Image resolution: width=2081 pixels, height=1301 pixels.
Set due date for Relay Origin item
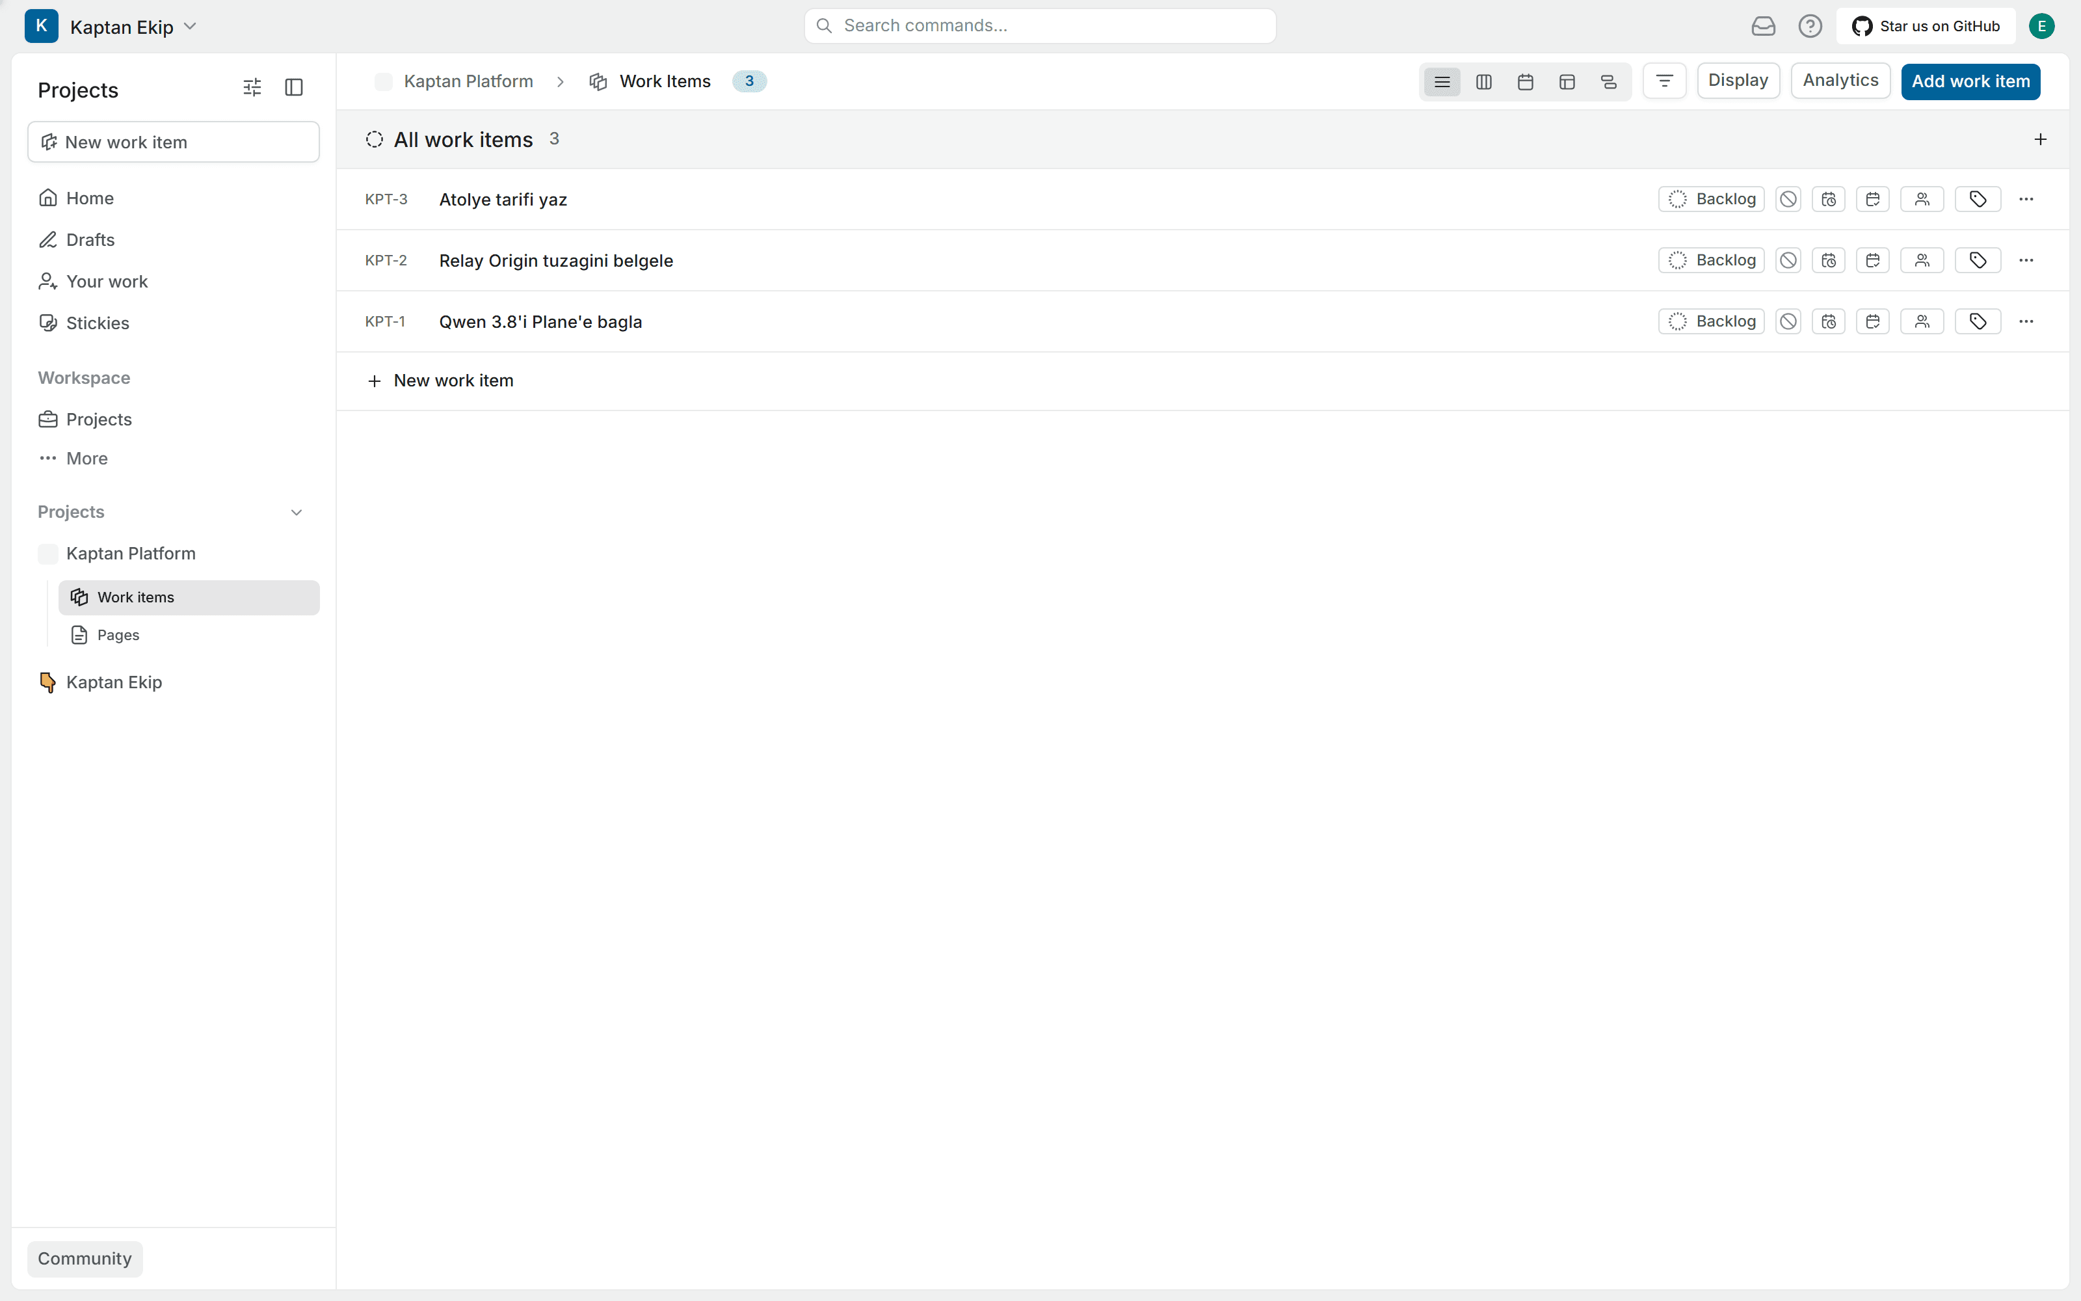click(x=1872, y=260)
